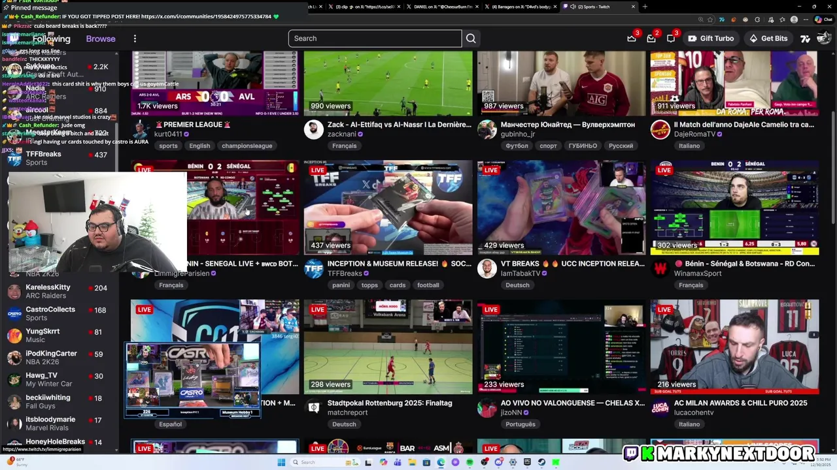Click the jizoNN channel avatar
The width and height of the screenshot is (837, 470).
pyautogui.click(x=487, y=407)
